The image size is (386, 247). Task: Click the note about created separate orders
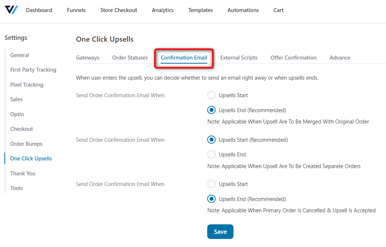284,166
